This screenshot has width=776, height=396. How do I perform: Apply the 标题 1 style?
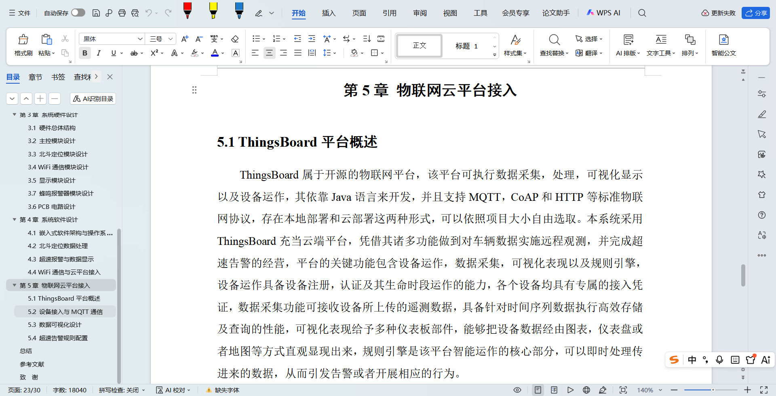(x=466, y=46)
